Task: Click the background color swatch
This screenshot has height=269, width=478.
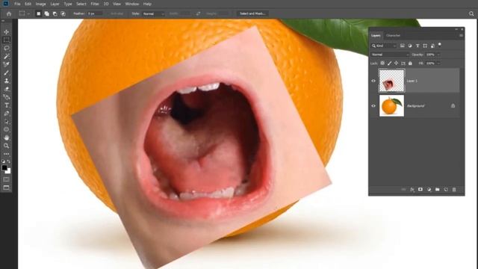Action: 8,171
